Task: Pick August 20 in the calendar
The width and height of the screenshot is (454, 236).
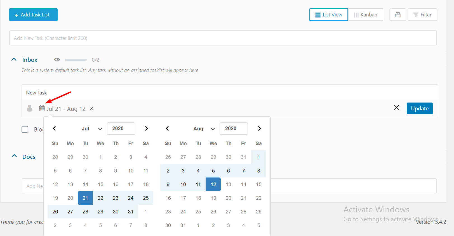Action: (x=228, y=198)
